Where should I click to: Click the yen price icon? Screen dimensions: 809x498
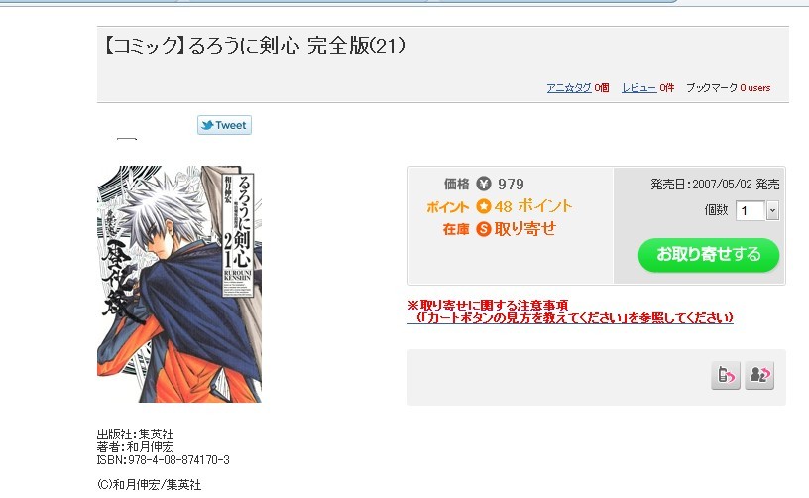484,184
